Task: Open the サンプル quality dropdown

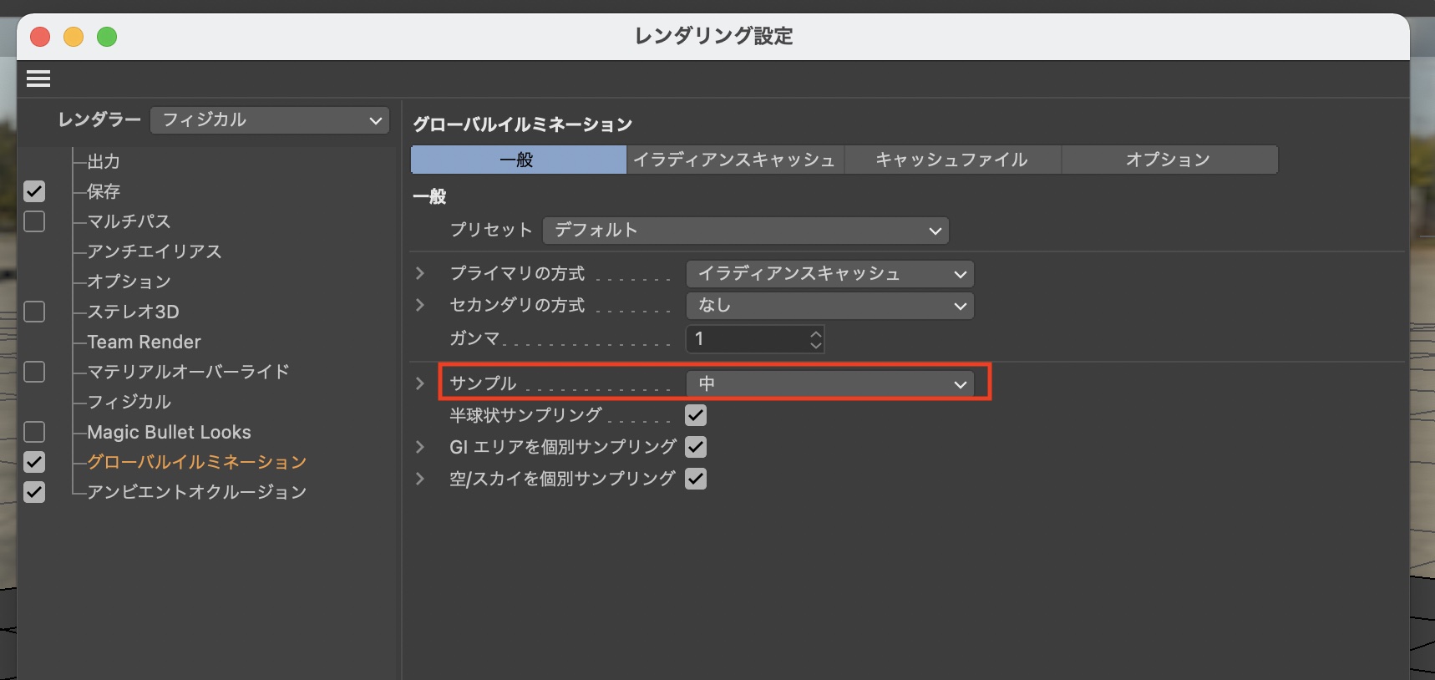Action: pos(829,383)
